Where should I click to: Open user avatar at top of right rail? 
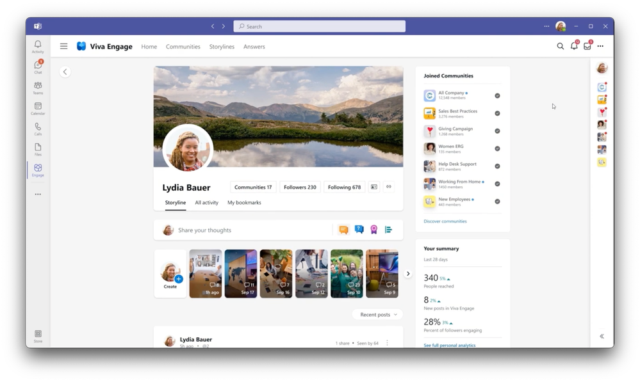(x=602, y=68)
